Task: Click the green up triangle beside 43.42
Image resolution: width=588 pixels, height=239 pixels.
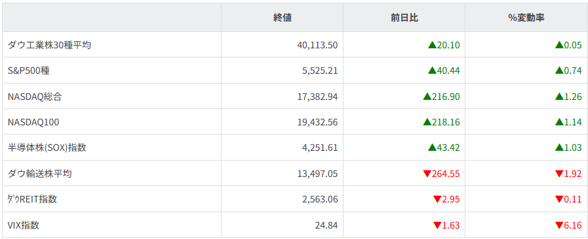Action: tap(432, 148)
